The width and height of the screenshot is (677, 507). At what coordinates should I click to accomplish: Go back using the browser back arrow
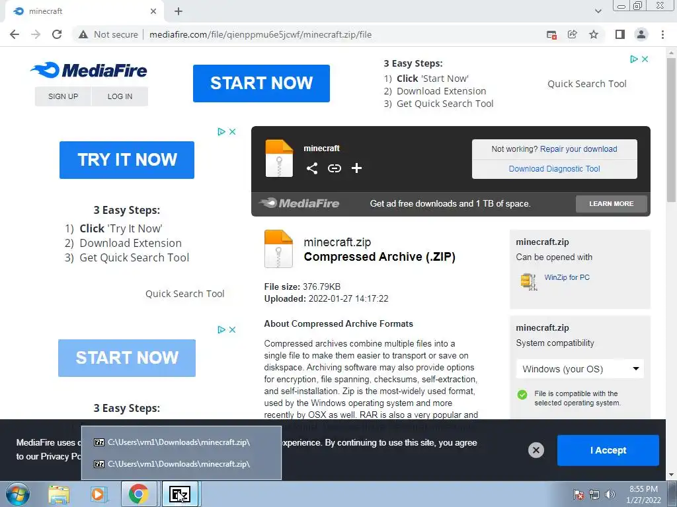pos(15,34)
